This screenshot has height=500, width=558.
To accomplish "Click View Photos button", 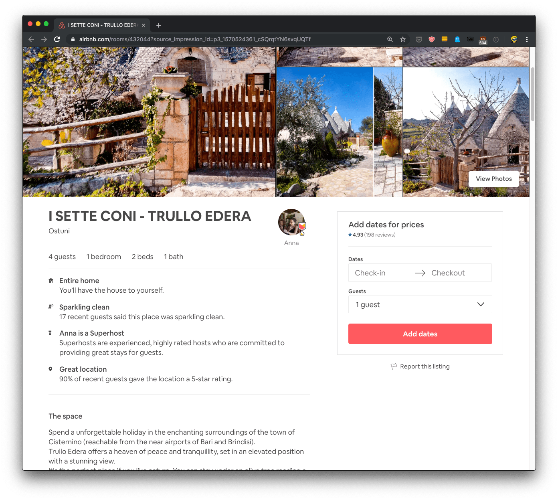I will coord(493,179).
